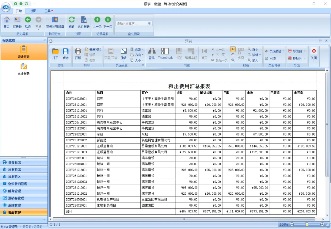Image resolution: width=331 pixels, height=229 pixels.
Task: Click the 100% zoom value
Action: [284, 225]
